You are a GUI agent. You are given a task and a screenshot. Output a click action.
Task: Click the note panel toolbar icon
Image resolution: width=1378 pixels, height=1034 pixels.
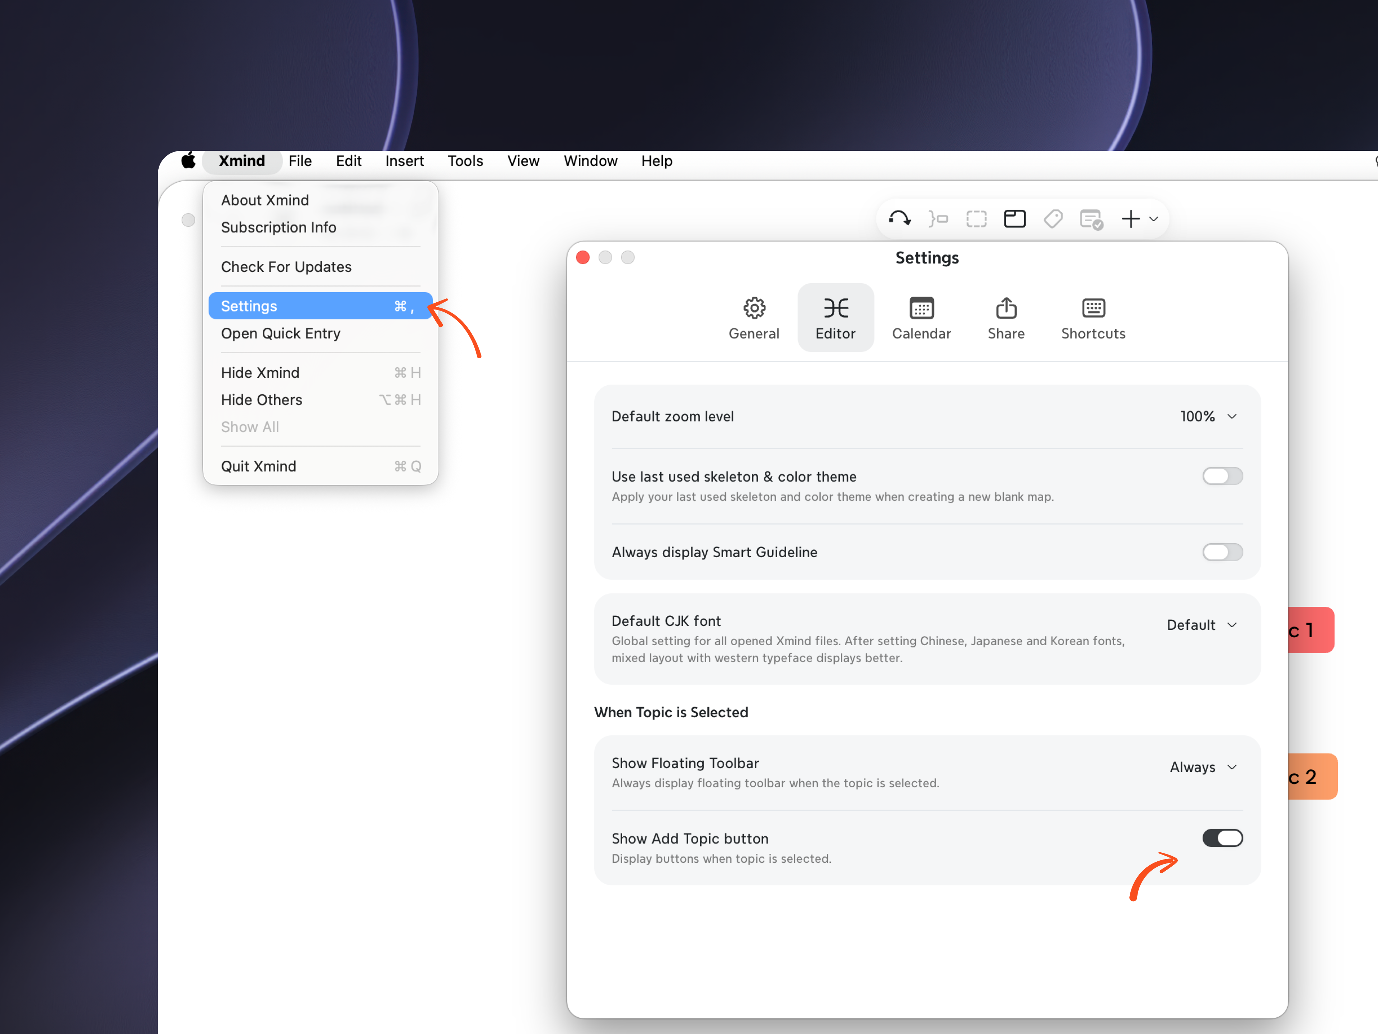1015,219
